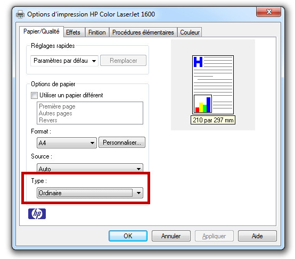Expand the Source Auto dropdown
This screenshot has width=295, height=259.
point(90,168)
